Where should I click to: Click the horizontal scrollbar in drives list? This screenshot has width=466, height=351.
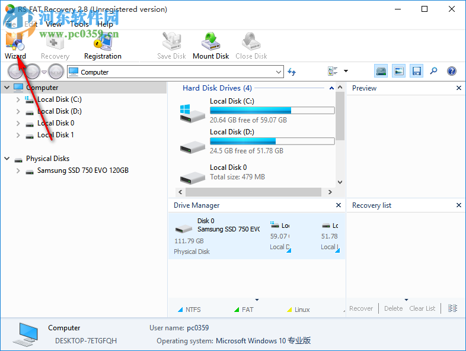click(x=253, y=192)
